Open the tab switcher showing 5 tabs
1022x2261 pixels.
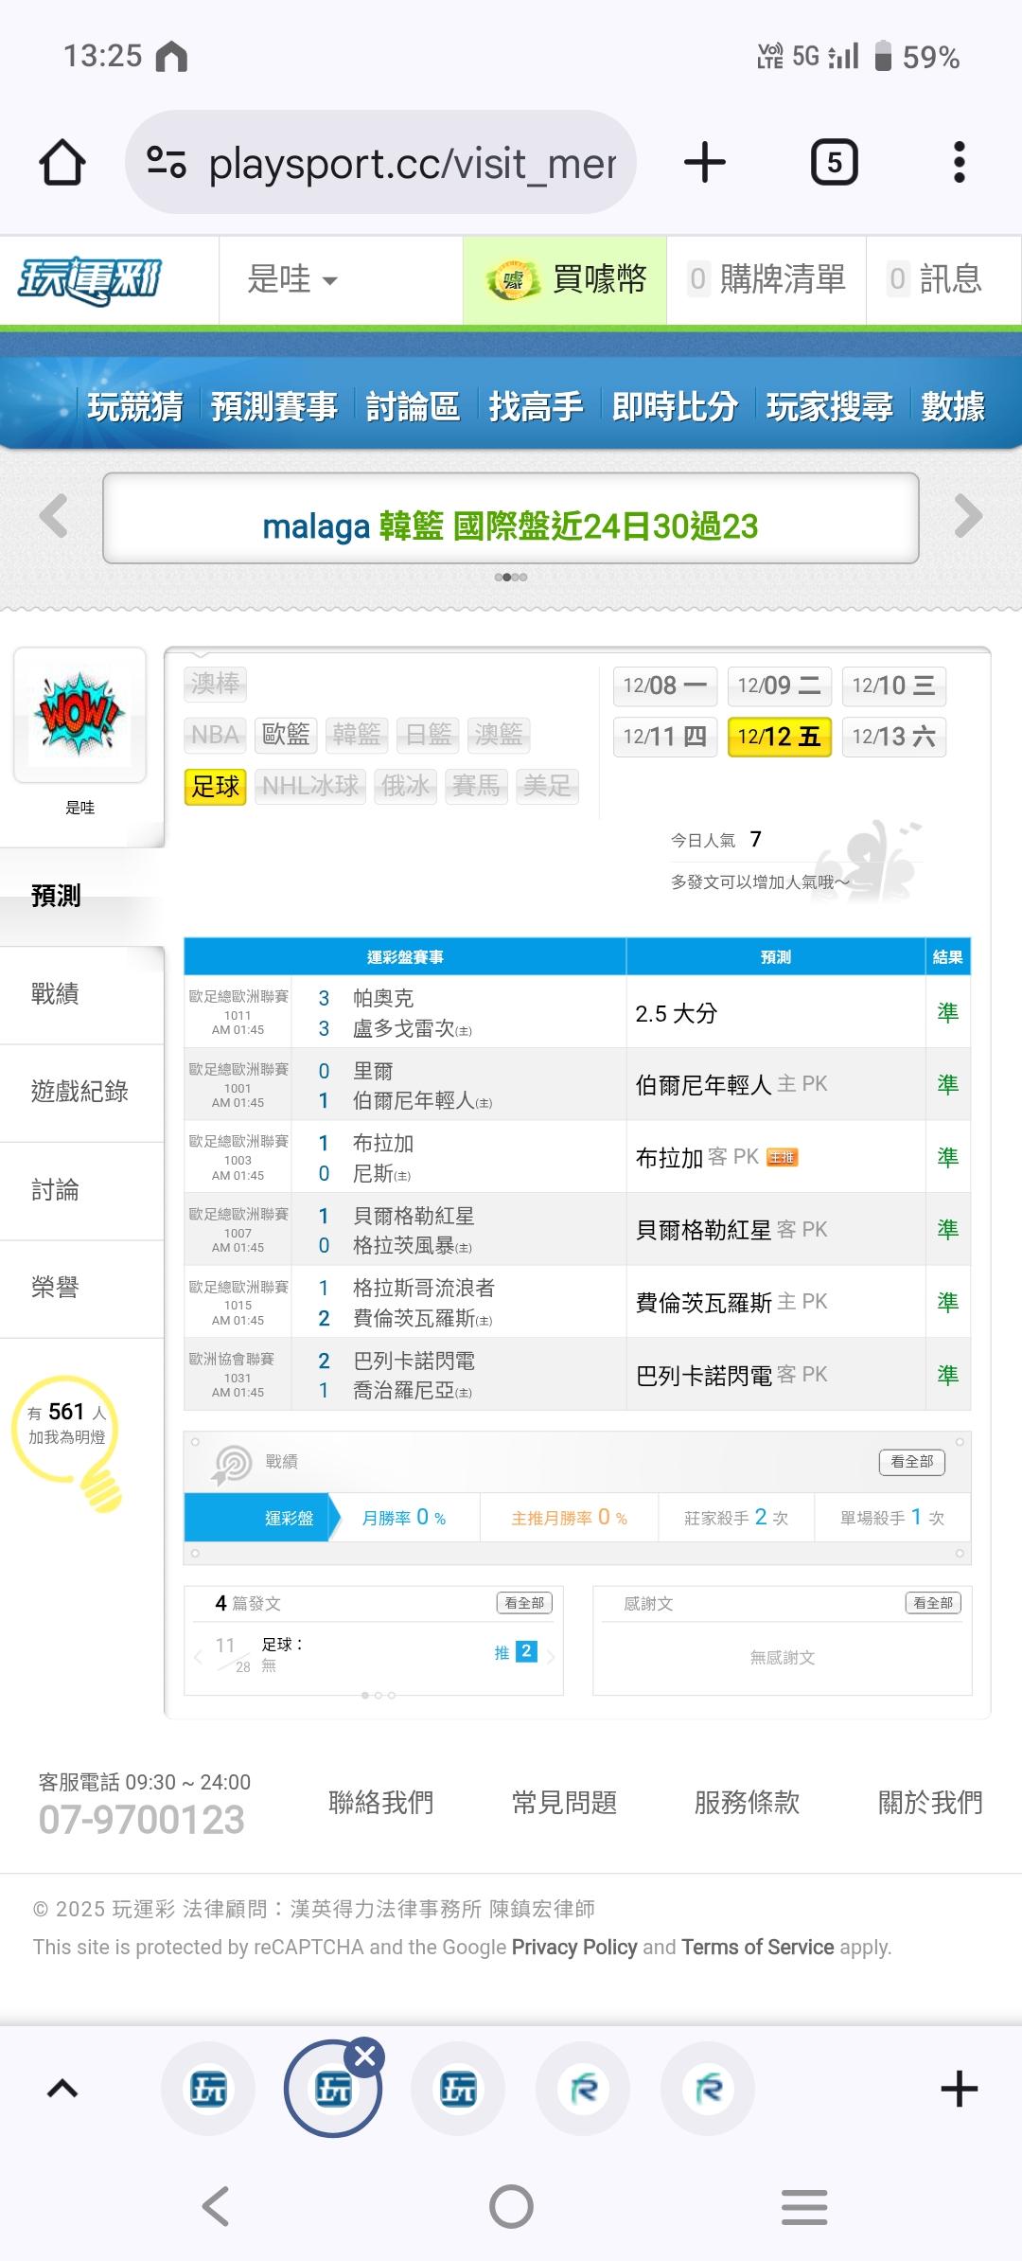point(835,162)
